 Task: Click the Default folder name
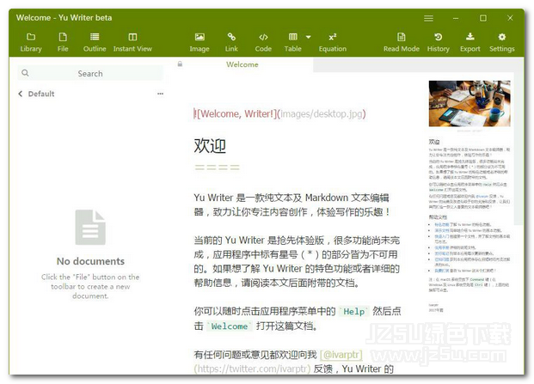41,94
